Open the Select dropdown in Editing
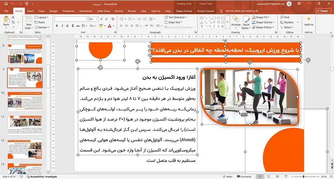Viewport: 334px width, 179px height. [x=287, y=27]
